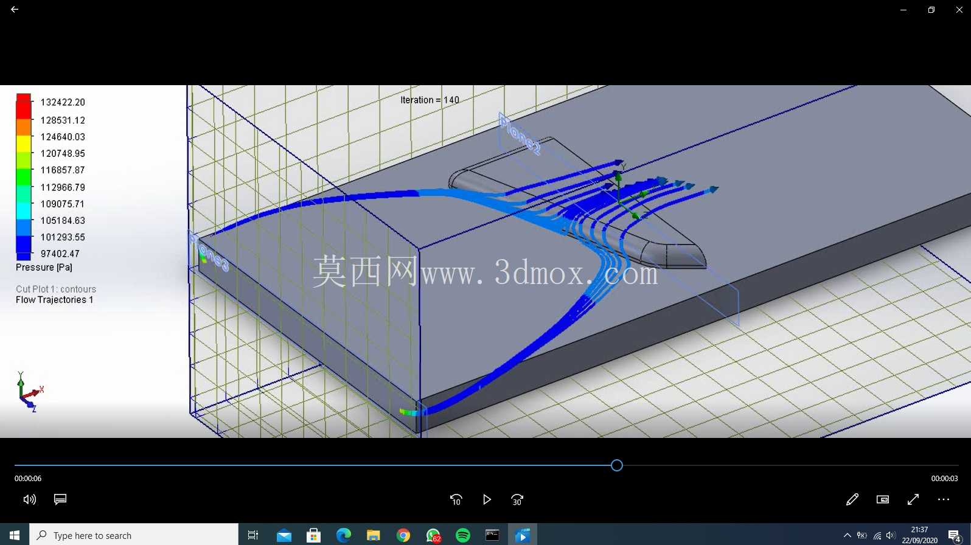Open the pencil edit options
971x545 pixels.
pyautogui.click(x=852, y=499)
